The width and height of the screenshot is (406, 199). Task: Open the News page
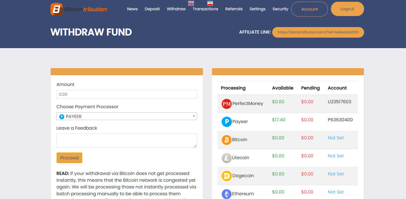(132, 9)
